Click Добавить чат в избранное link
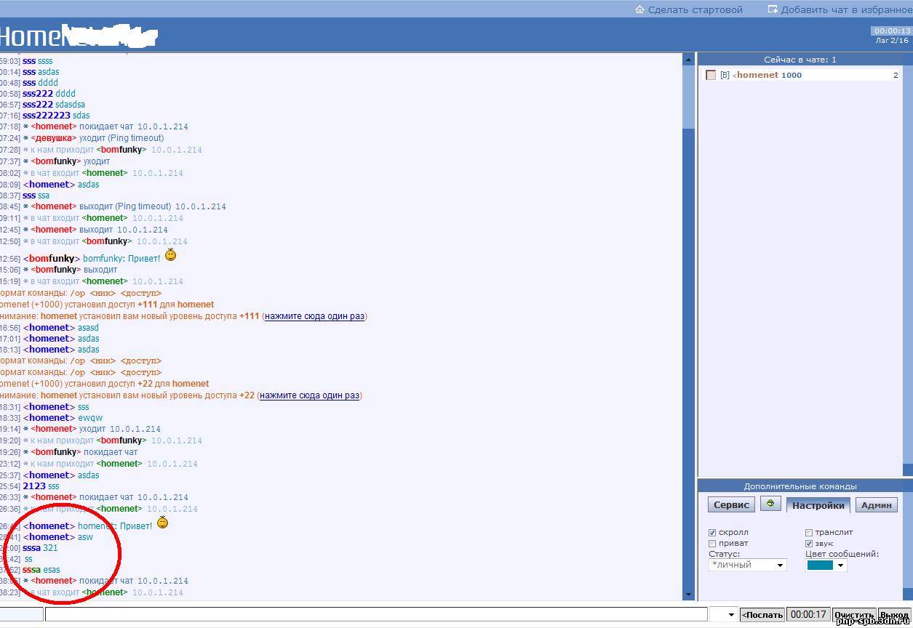 846,9
